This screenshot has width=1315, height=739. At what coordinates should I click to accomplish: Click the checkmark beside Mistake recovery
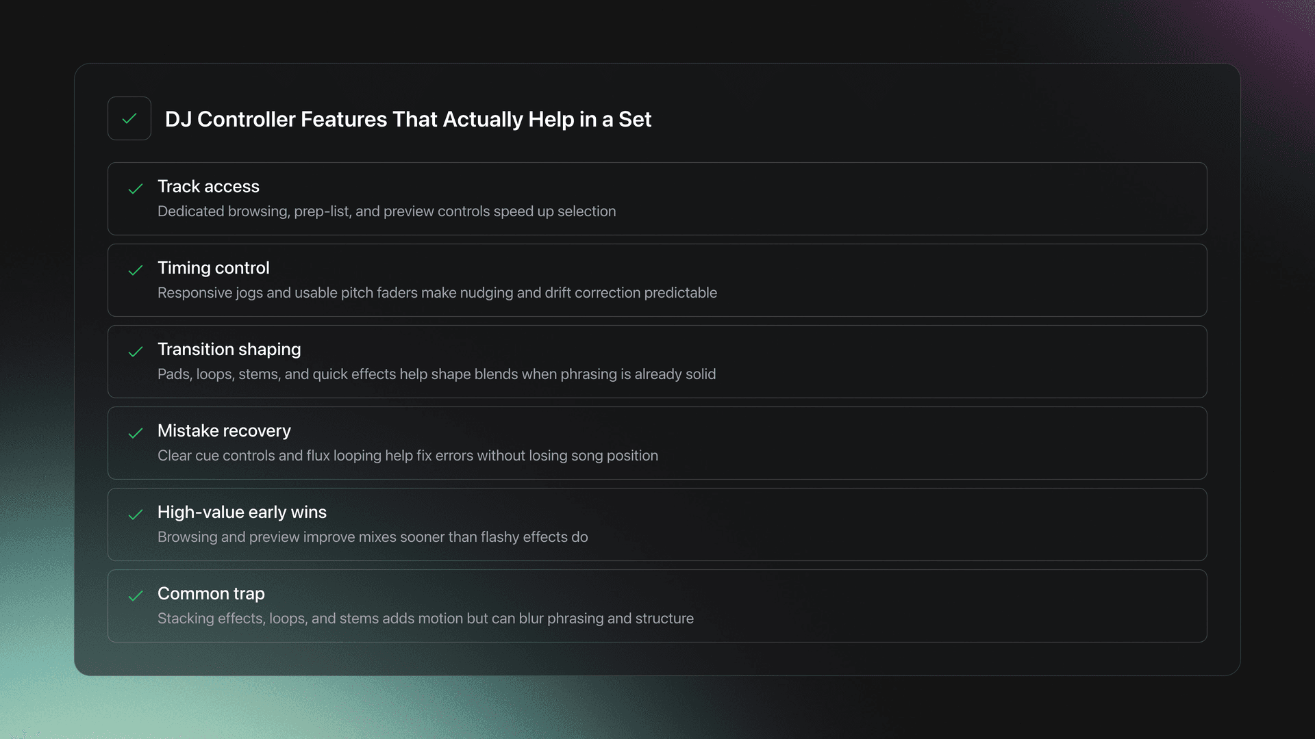point(136,433)
